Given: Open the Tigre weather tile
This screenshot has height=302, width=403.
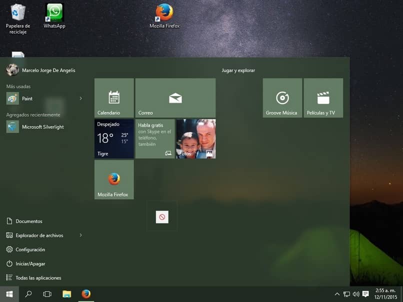Looking at the screenshot, I should (114, 138).
